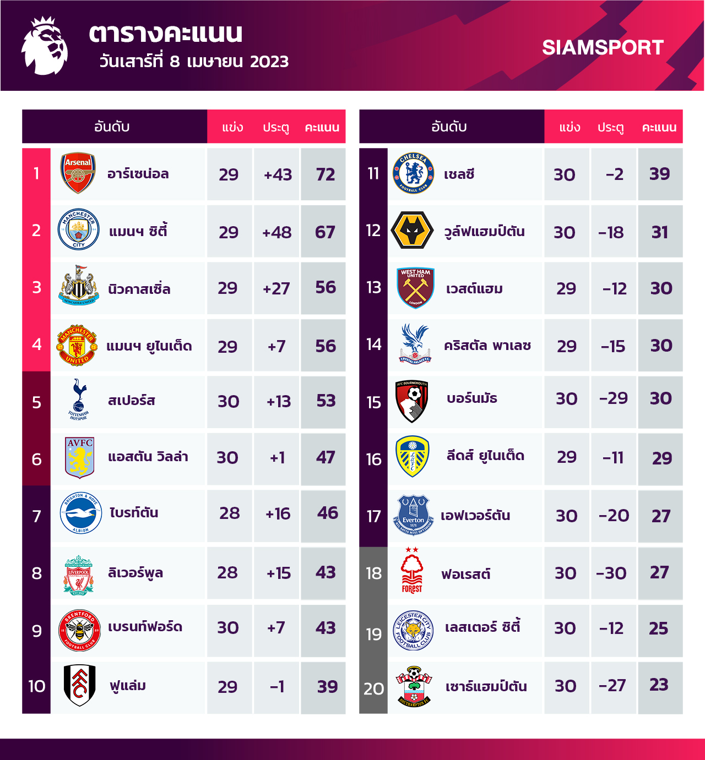705x760 pixels.
Task: Click the Brighton & Hove Albion badge
Action: (80, 513)
